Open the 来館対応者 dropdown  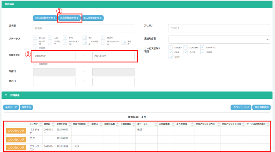(219, 39)
